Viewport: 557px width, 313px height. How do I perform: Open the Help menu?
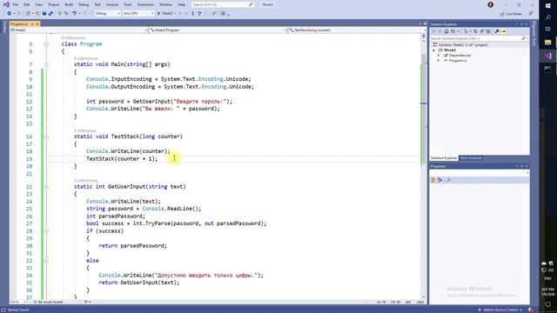pos(182,4)
